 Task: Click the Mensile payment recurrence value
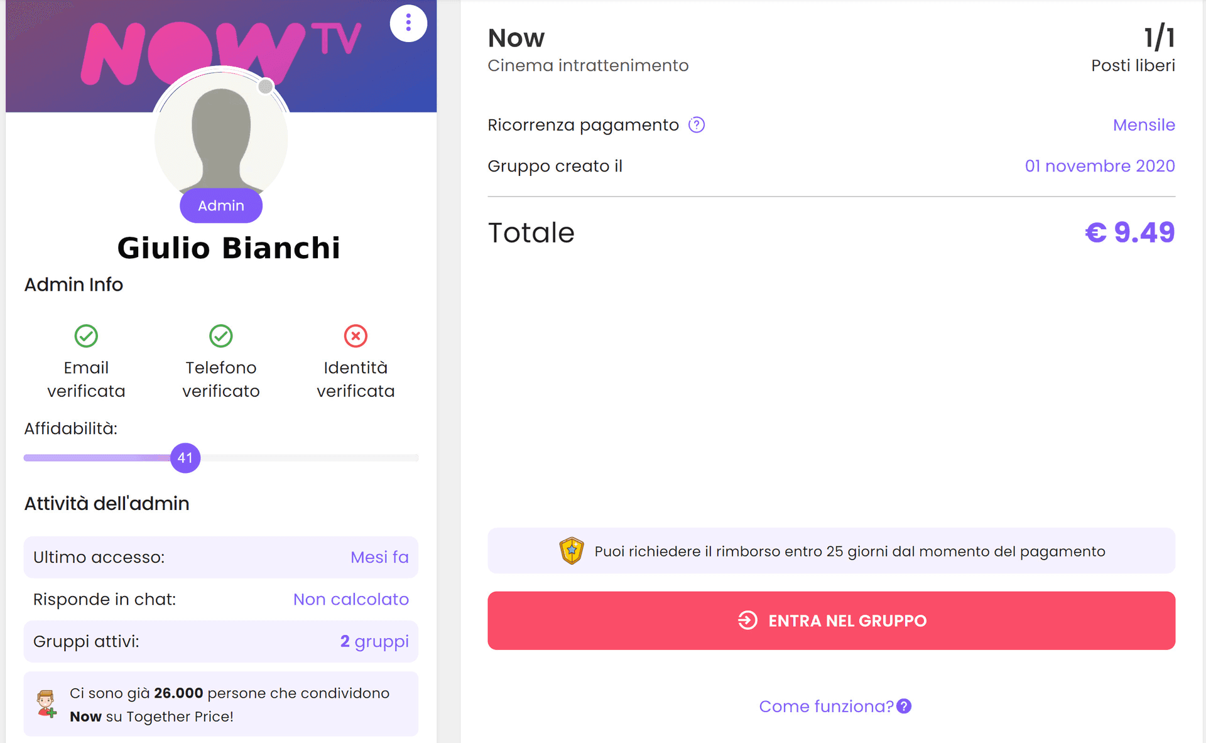[x=1144, y=125]
